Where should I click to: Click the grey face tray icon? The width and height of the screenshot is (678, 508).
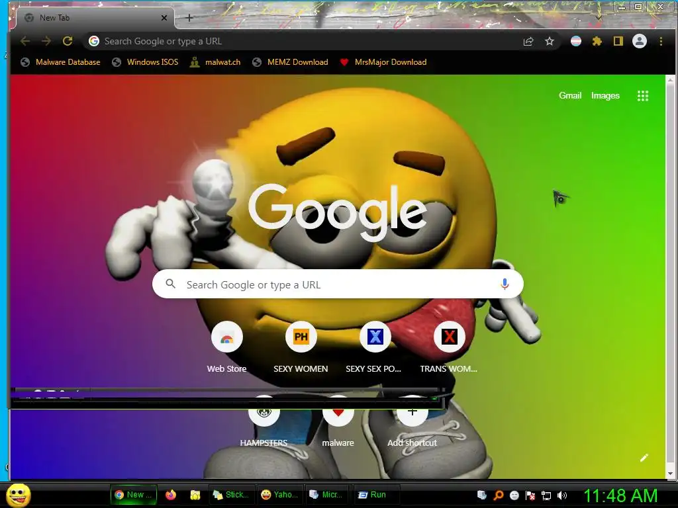point(514,495)
